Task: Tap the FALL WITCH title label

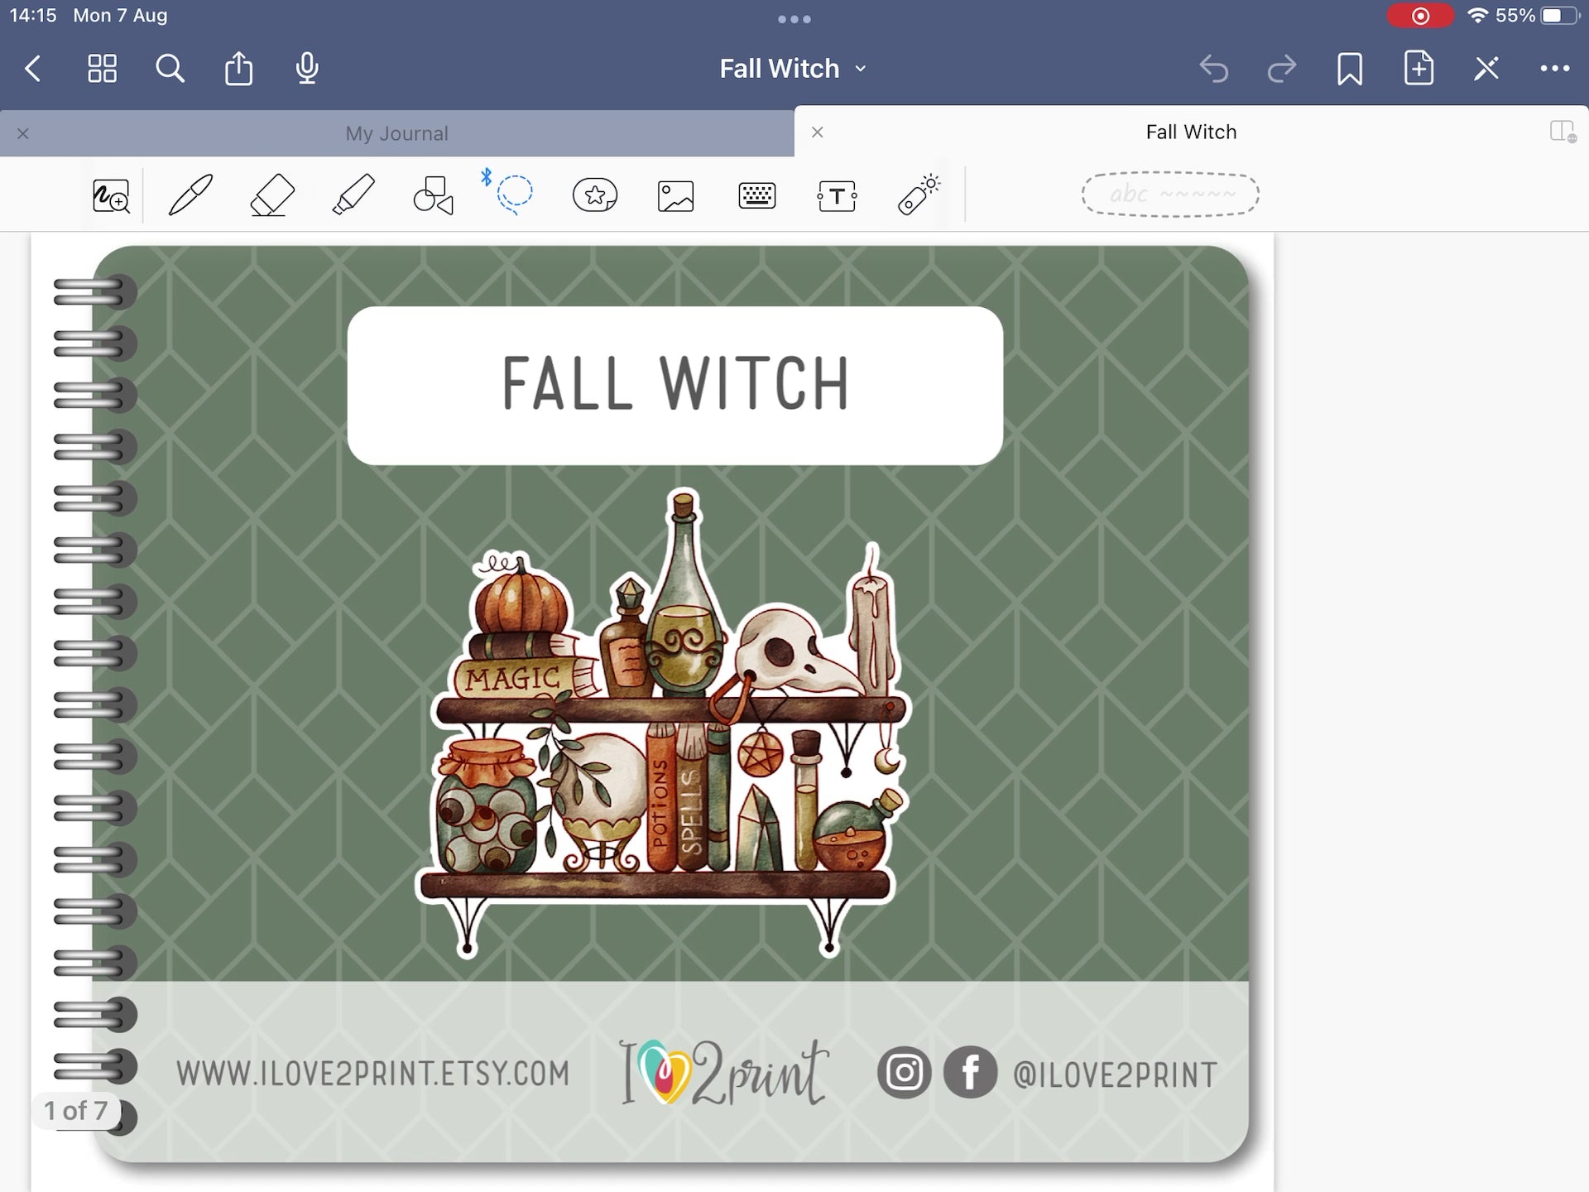Action: [x=675, y=385]
